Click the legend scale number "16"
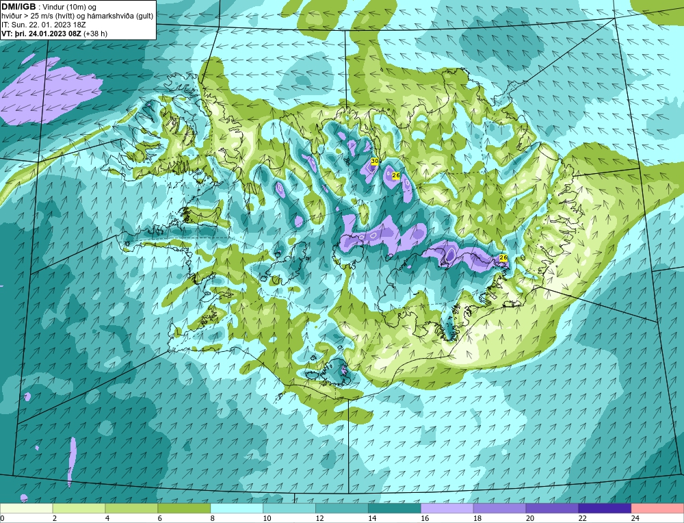The height and width of the screenshot is (523, 684). (425, 518)
